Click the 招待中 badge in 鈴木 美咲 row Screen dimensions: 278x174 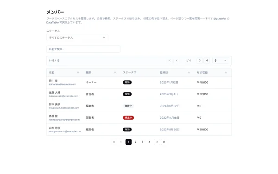click(128, 106)
